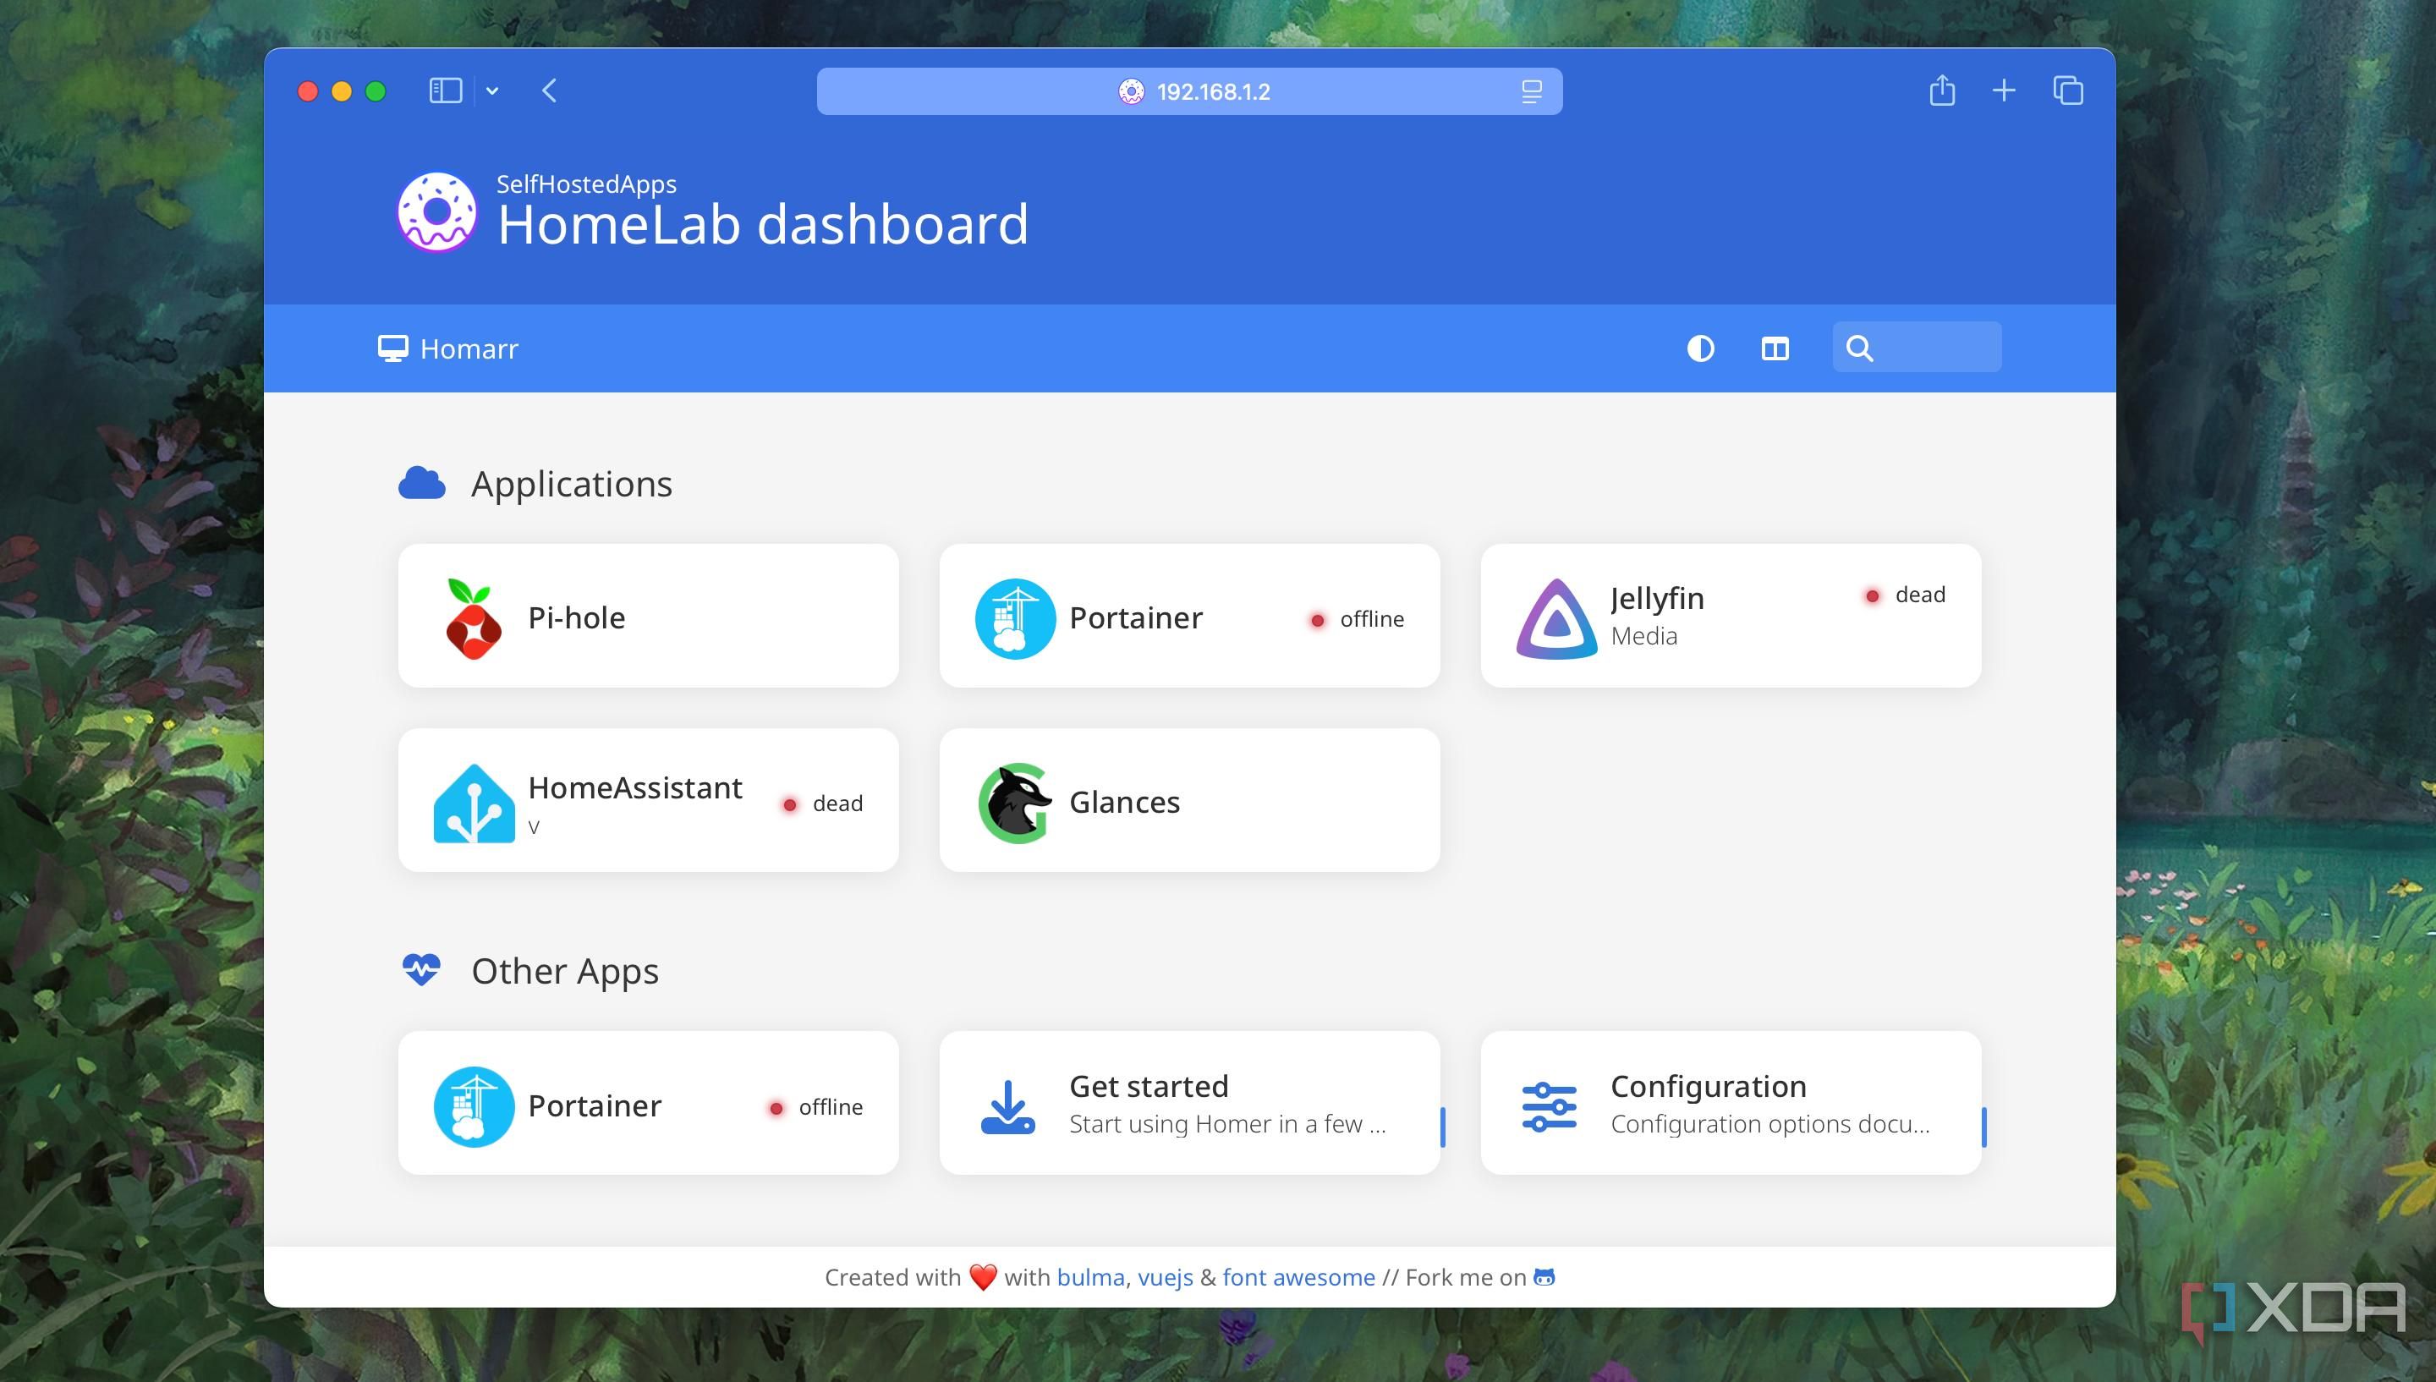Image resolution: width=2436 pixels, height=1382 pixels.
Task: Open the reader view icon in address bar
Action: (1531, 91)
